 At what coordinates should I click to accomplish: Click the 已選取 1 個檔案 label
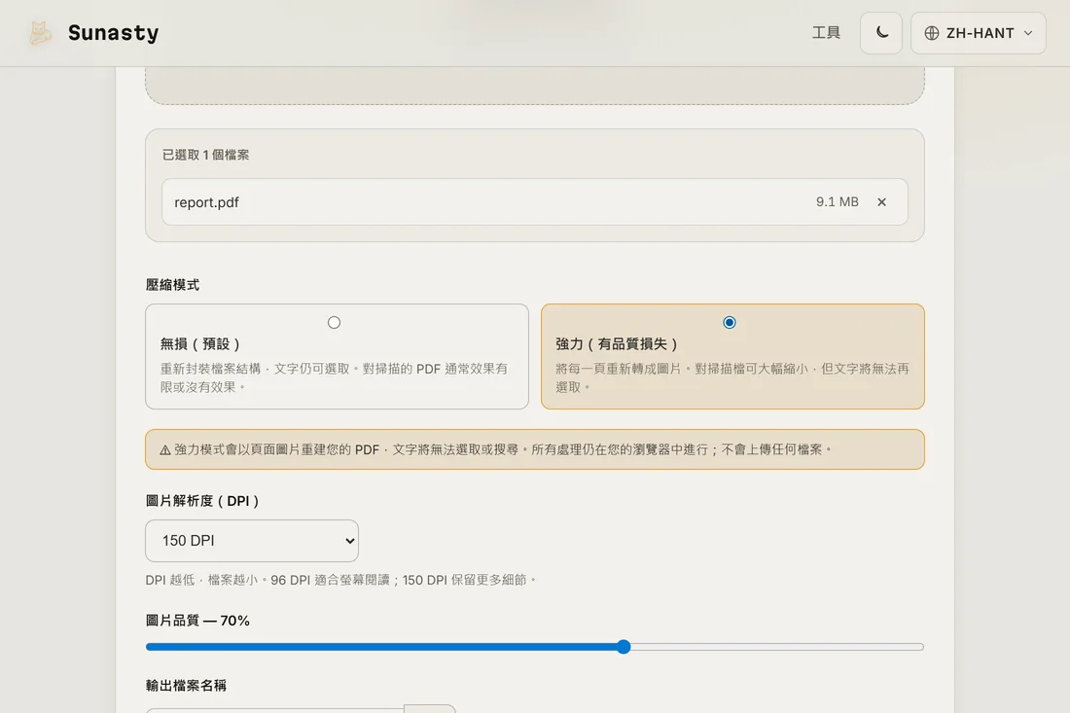coord(205,155)
